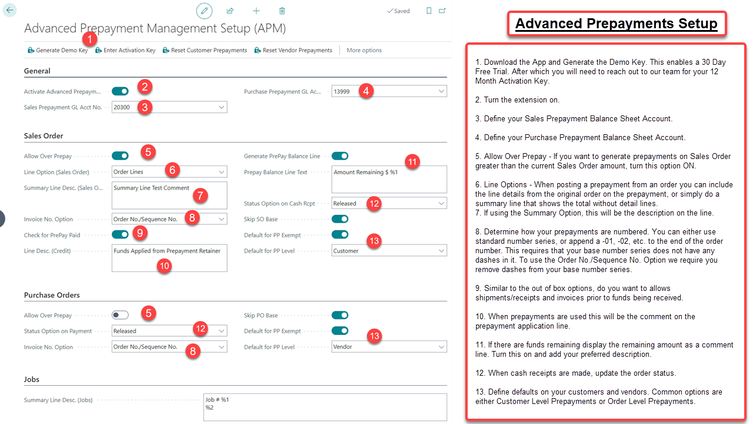Collapse the Jobs section header
753x424 pixels.
tap(32, 380)
